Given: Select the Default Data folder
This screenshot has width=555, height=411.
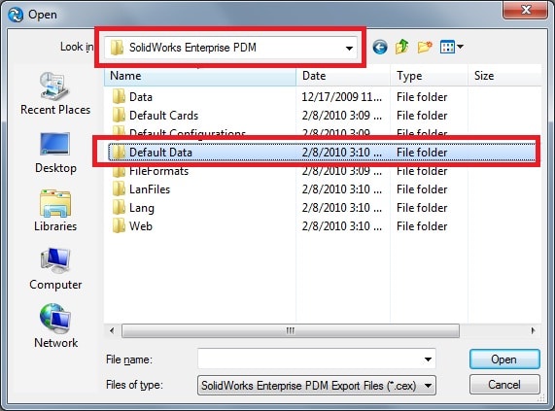Looking at the screenshot, I should 322,153.
